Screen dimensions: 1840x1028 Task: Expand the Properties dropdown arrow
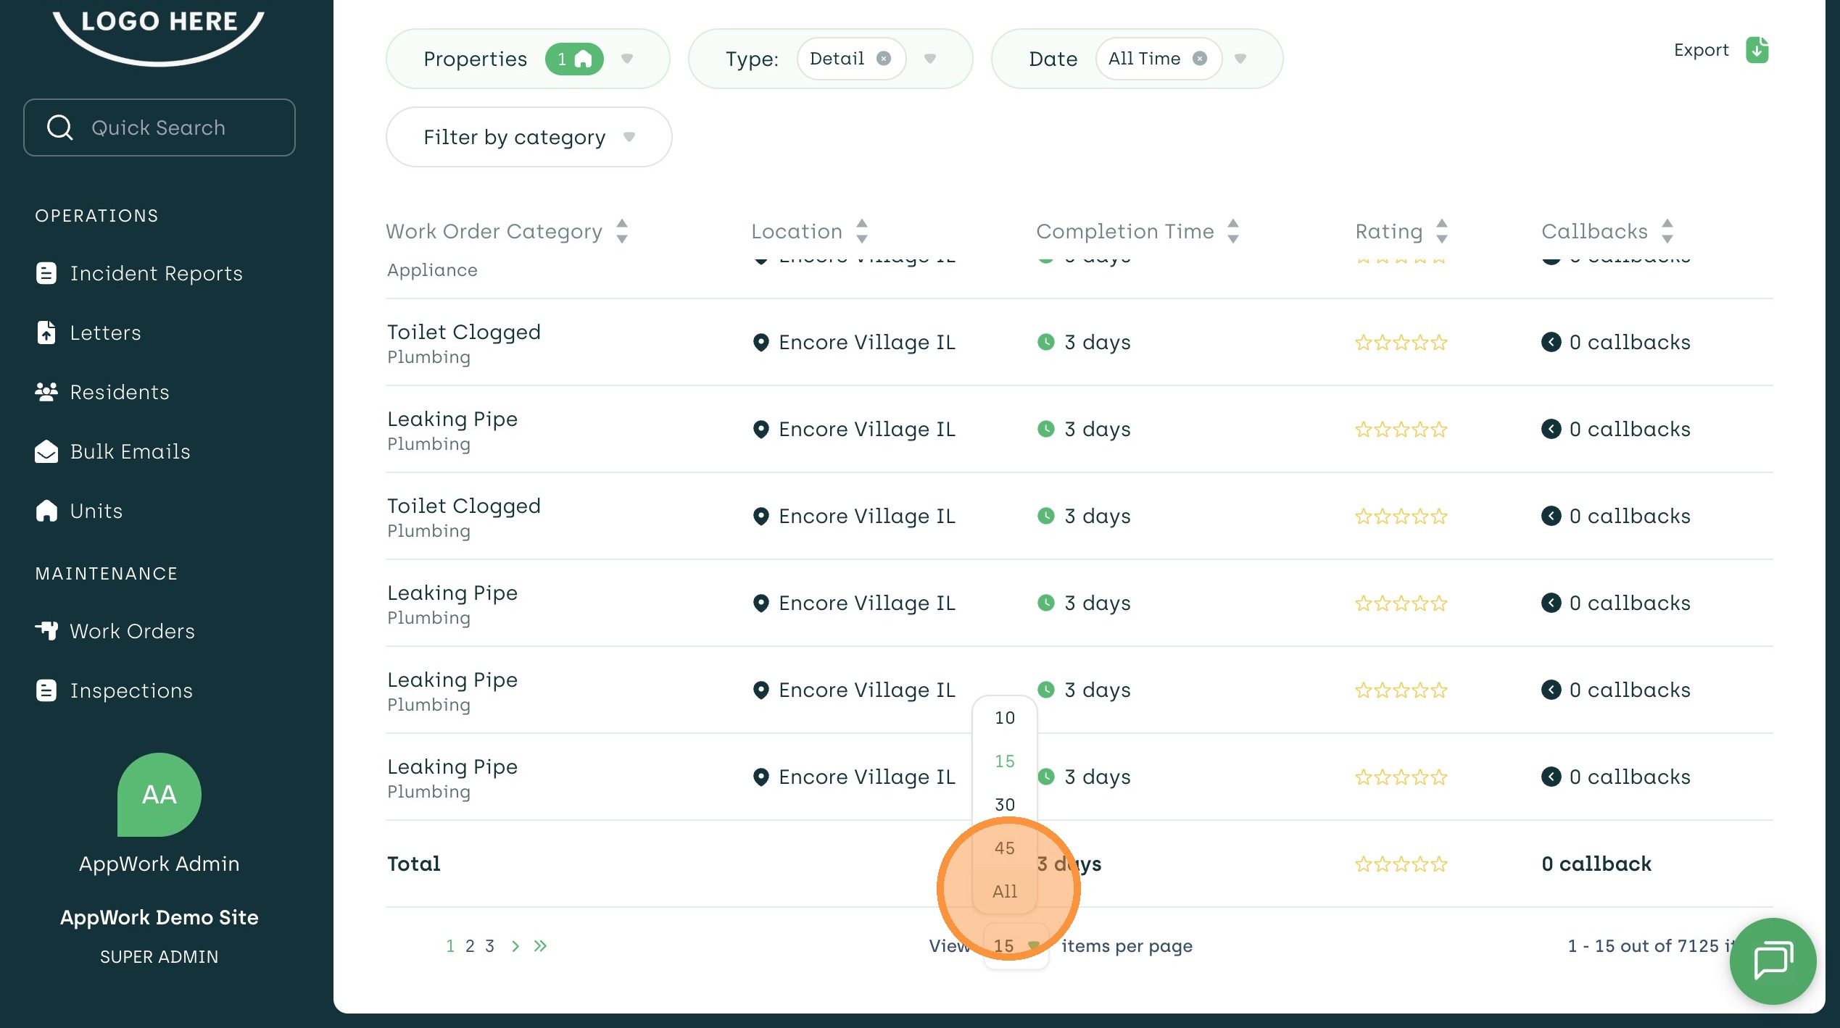pyautogui.click(x=627, y=59)
